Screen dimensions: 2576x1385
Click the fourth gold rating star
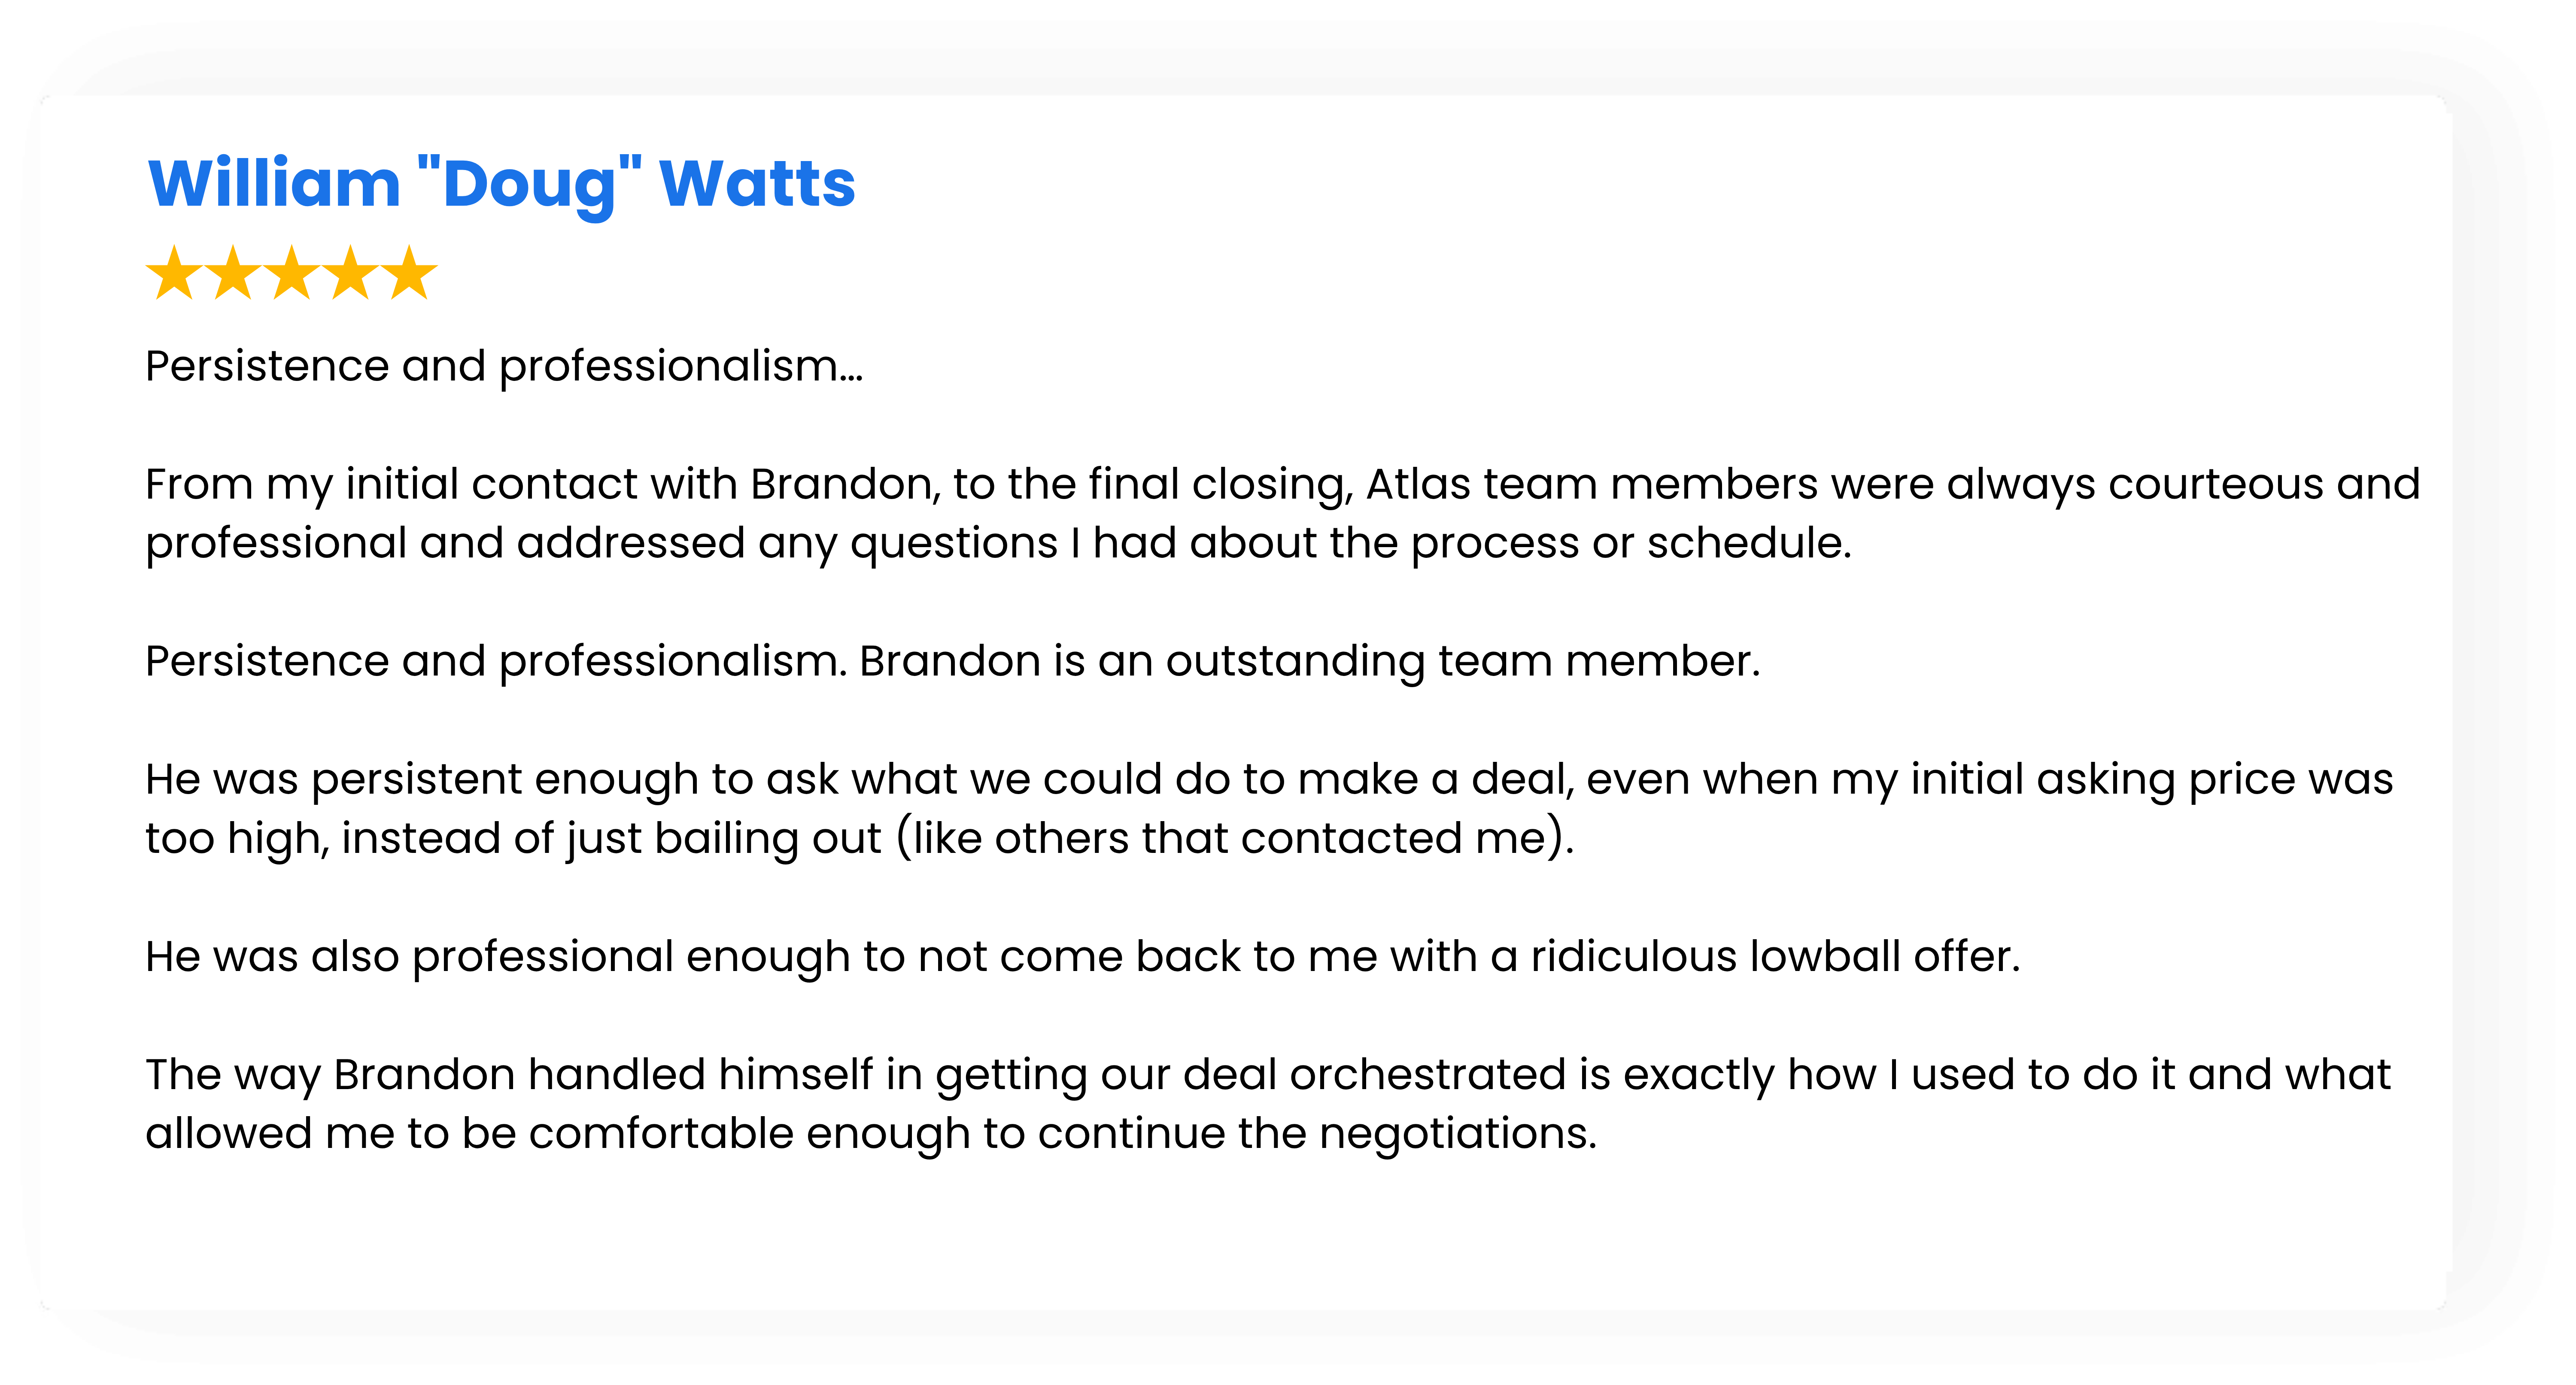351,273
